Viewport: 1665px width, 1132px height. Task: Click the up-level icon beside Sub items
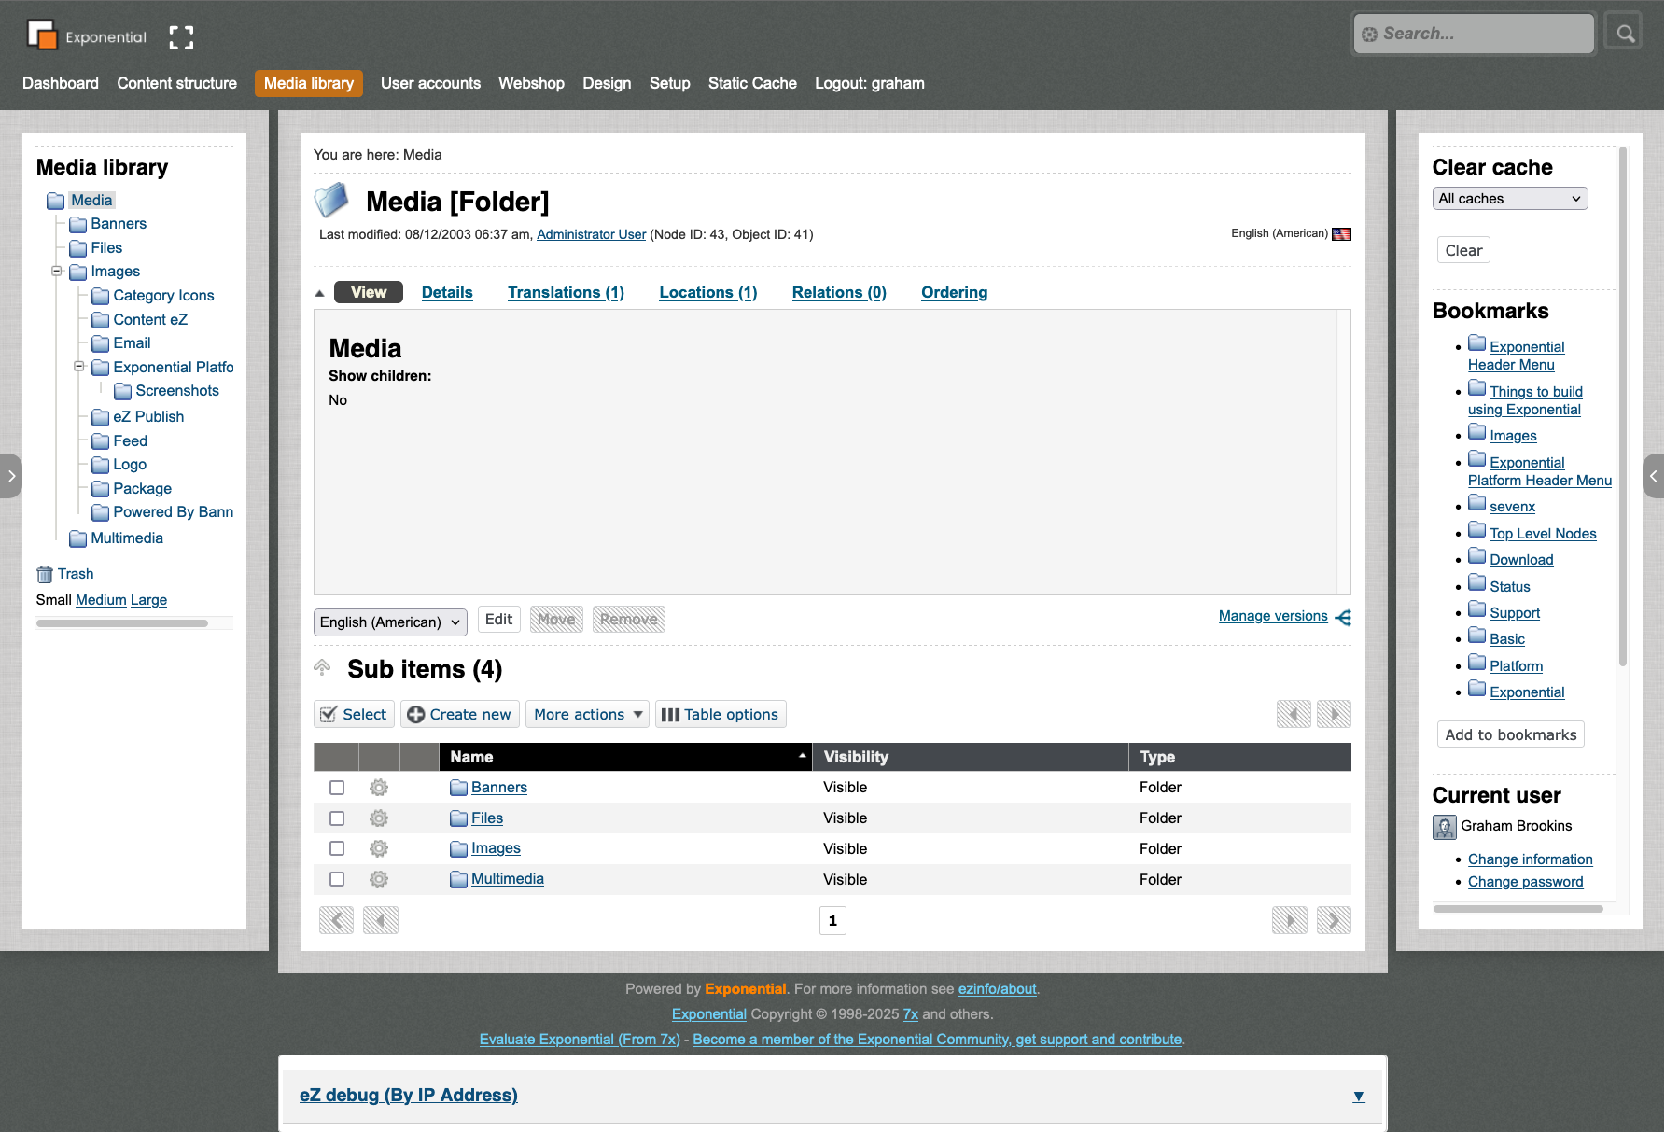pyautogui.click(x=323, y=667)
